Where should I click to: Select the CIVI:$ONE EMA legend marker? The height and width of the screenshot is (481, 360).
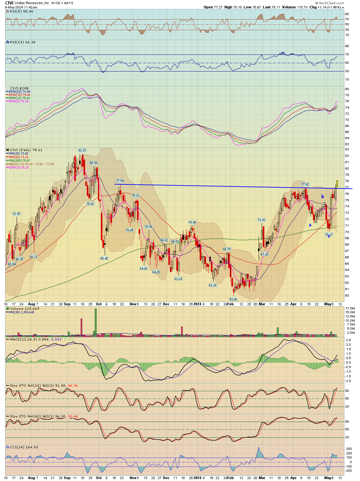8,91
